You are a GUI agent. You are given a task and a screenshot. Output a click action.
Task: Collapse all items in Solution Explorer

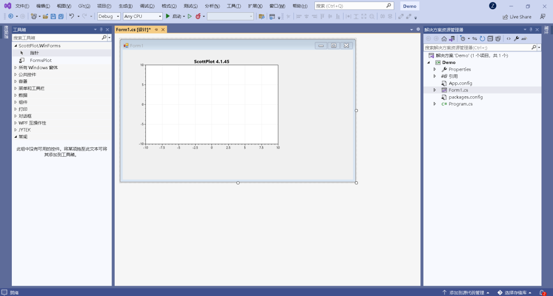coord(490,38)
